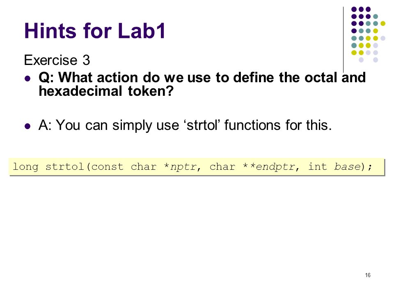Click the bullet dot before the answer
The image size is (394, 296).
pos(27,126)
